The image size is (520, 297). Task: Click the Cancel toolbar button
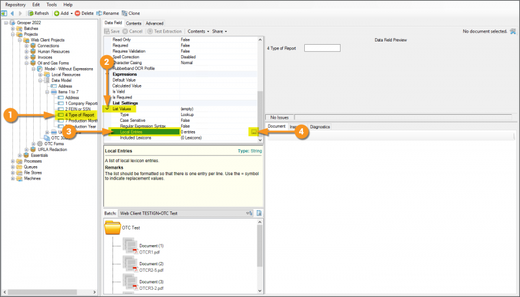point(133,31)
